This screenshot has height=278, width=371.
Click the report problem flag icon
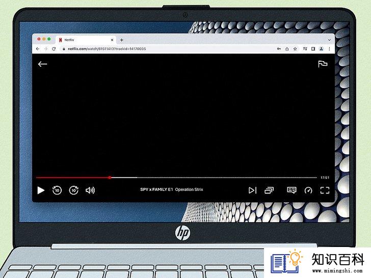click(x=323, y=64)
